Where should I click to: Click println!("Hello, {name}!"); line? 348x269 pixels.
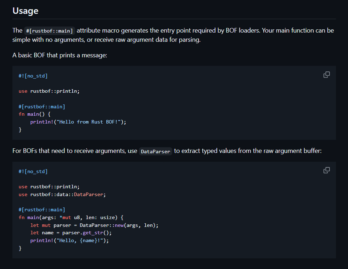pos(69,241)
